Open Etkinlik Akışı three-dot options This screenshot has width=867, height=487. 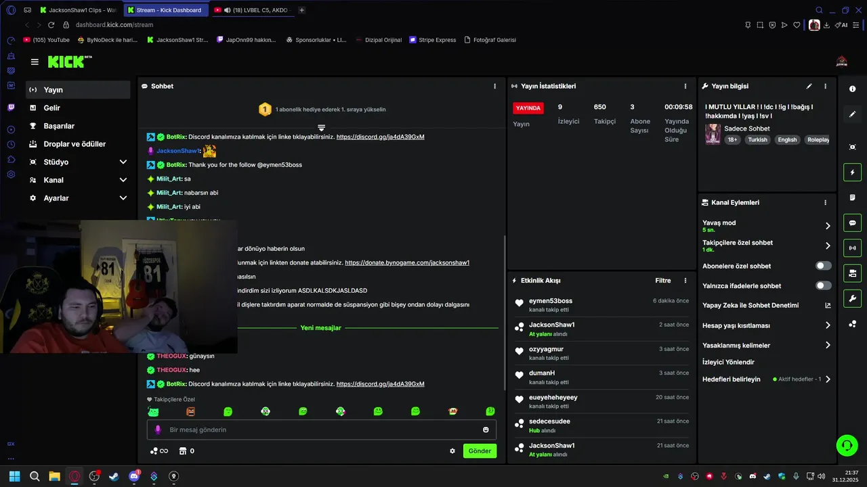click(x=685, y=280)
